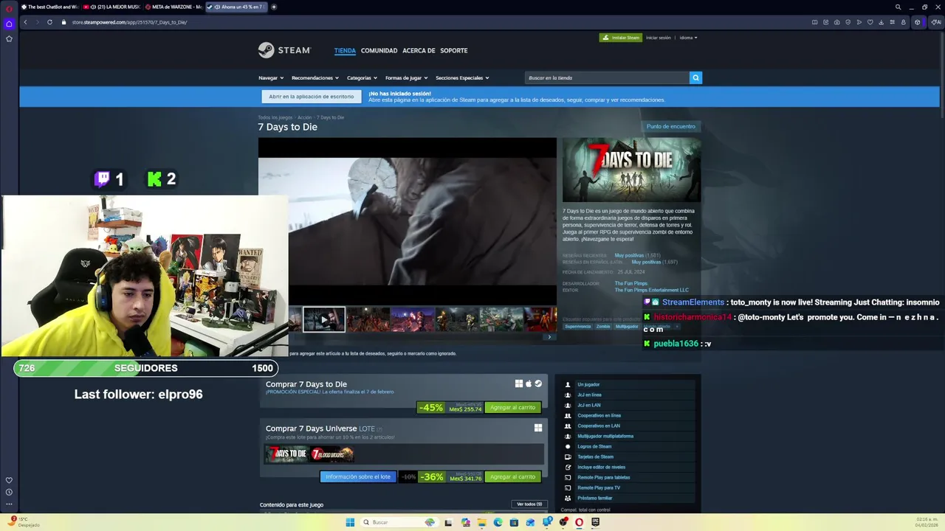This screenshot has width=945, height=531.
Task: Click the Punto de encuentro button
Action: pos(670,126)
